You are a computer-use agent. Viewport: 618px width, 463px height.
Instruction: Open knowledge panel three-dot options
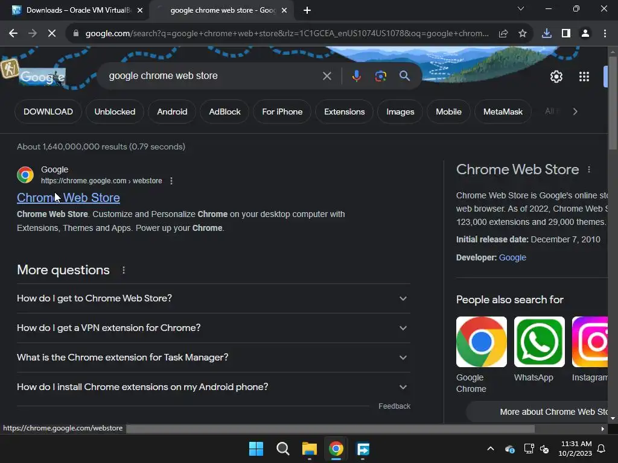[589, 169]
